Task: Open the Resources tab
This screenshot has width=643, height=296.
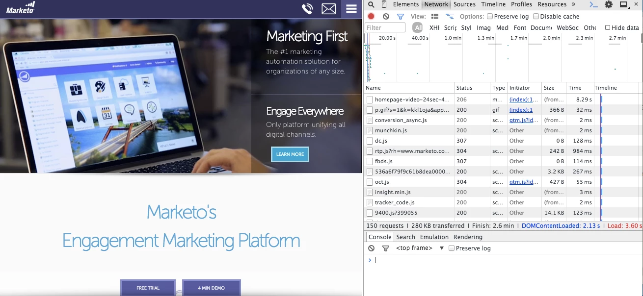Action: click(552, 4)
